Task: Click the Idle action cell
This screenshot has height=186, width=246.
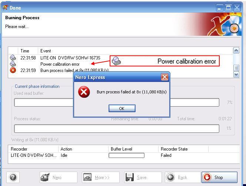Action: coord(64,155)
